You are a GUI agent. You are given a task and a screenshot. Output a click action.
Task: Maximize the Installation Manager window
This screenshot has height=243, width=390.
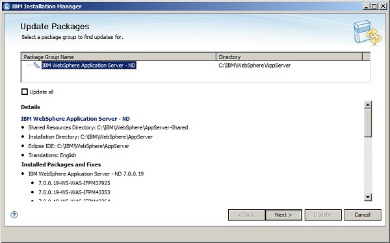374,6
